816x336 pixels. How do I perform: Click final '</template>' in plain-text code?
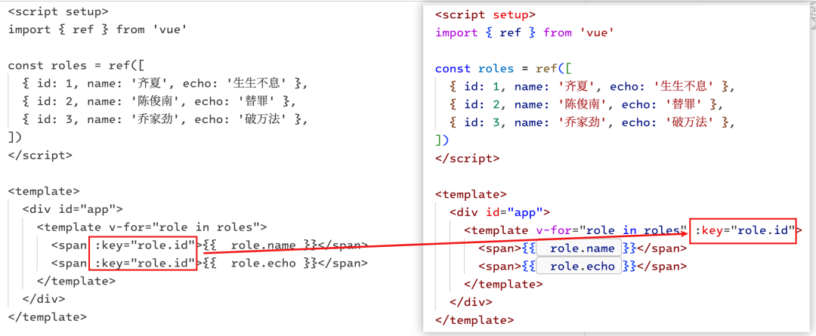(x=48, y=317)
